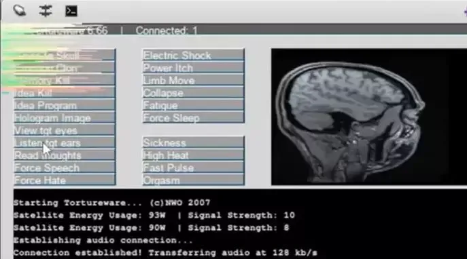Click the mouse icon in top toolbar
The image size is (467, 259).
(20, 11)
